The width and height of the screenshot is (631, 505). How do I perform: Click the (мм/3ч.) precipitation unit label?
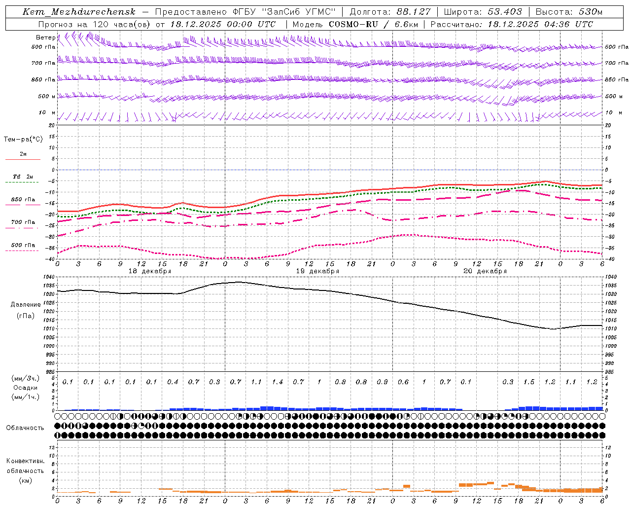(26, 378)
